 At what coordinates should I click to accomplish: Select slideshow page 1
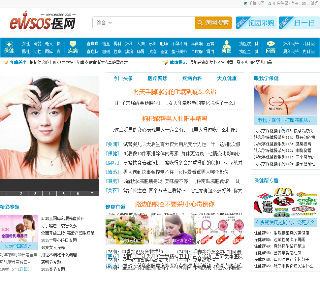[7, 194]
